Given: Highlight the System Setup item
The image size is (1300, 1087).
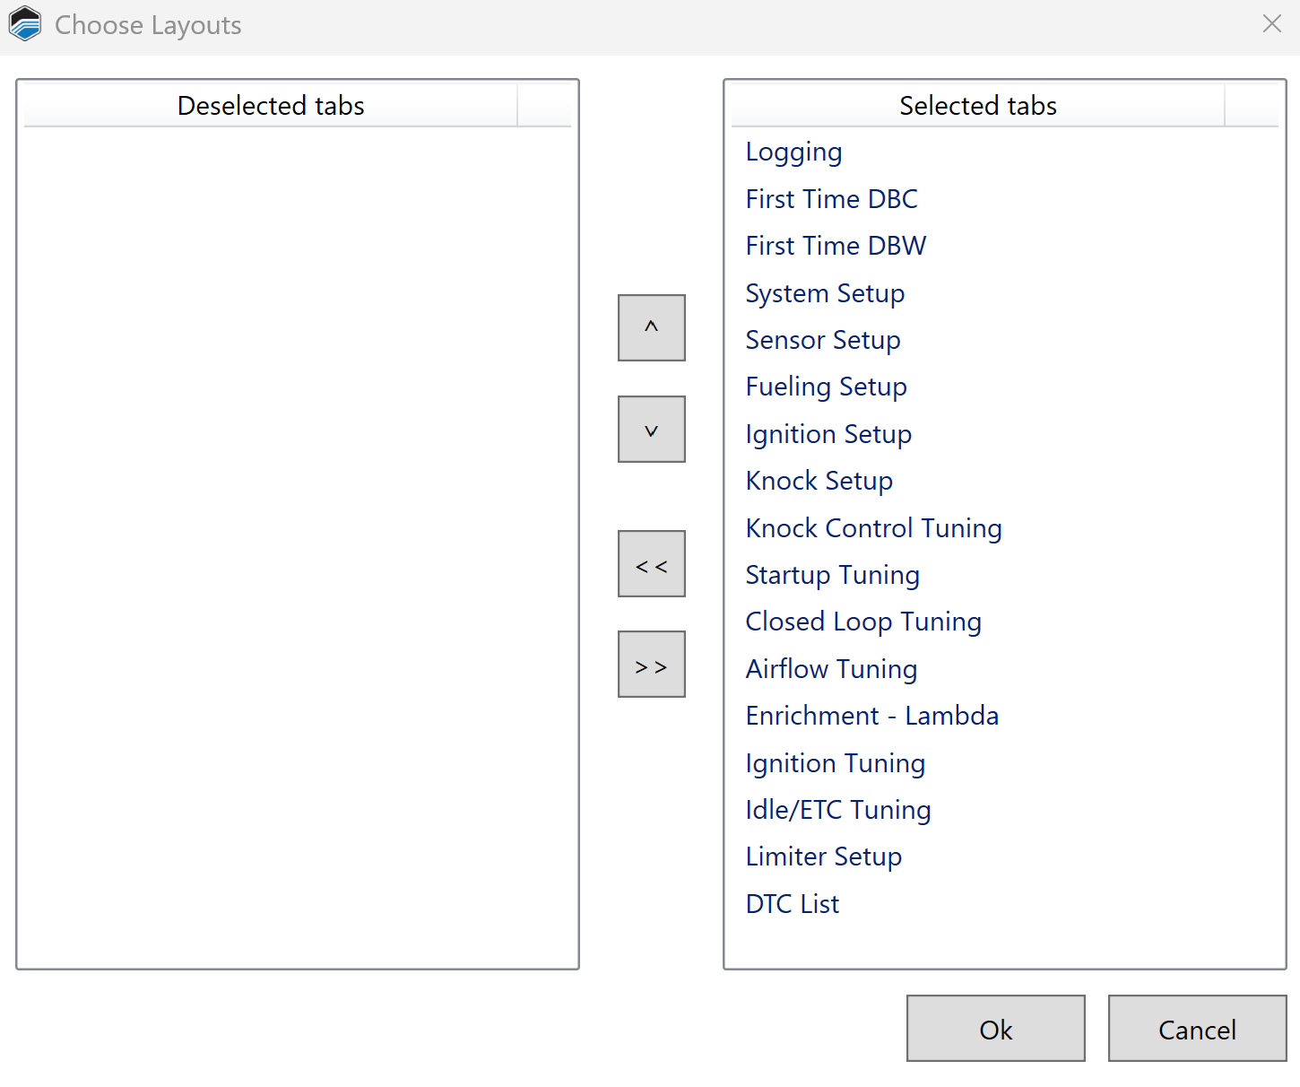Looking at the screenshot, I should pos(825,293).
